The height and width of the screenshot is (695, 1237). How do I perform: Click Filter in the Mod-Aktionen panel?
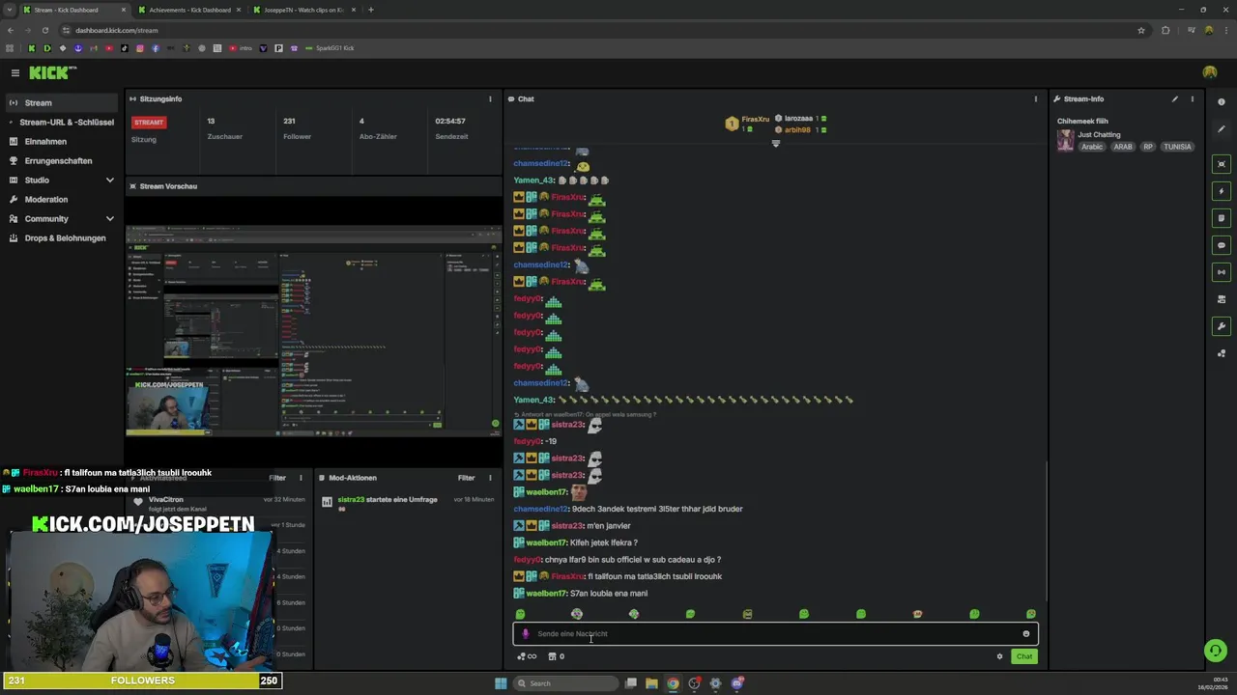coord(467,478)
